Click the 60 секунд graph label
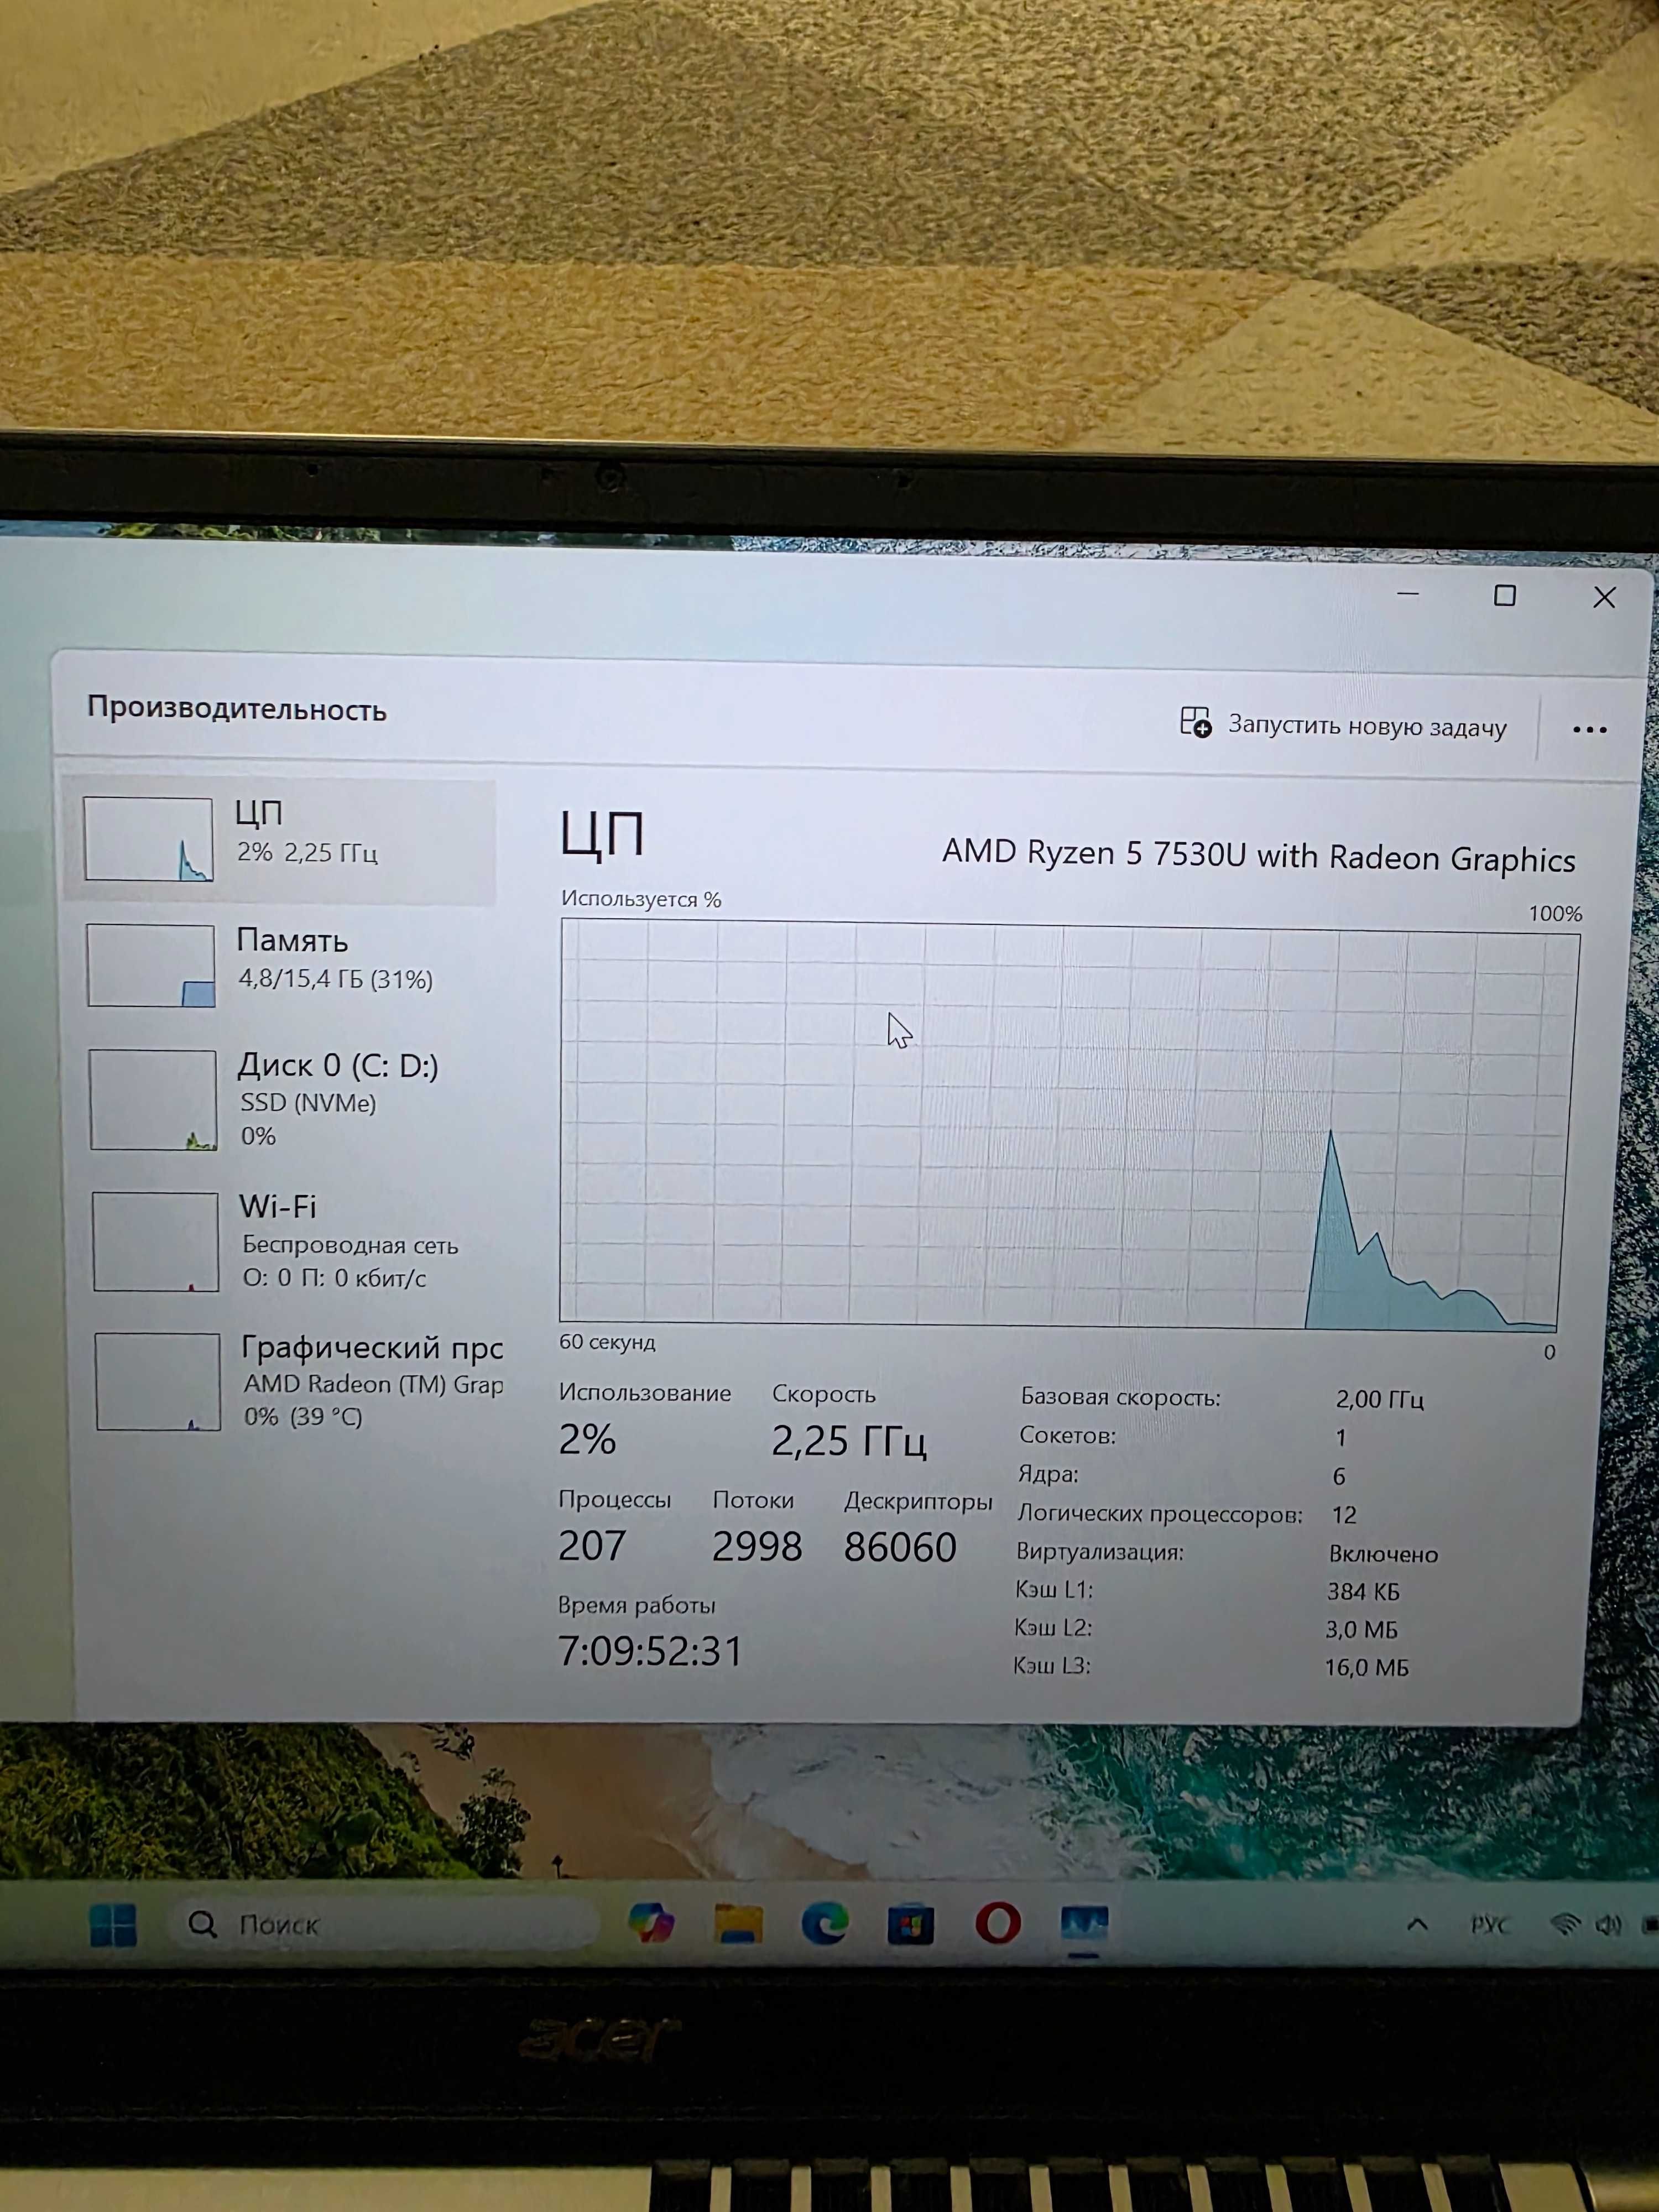 [607, 1342]
